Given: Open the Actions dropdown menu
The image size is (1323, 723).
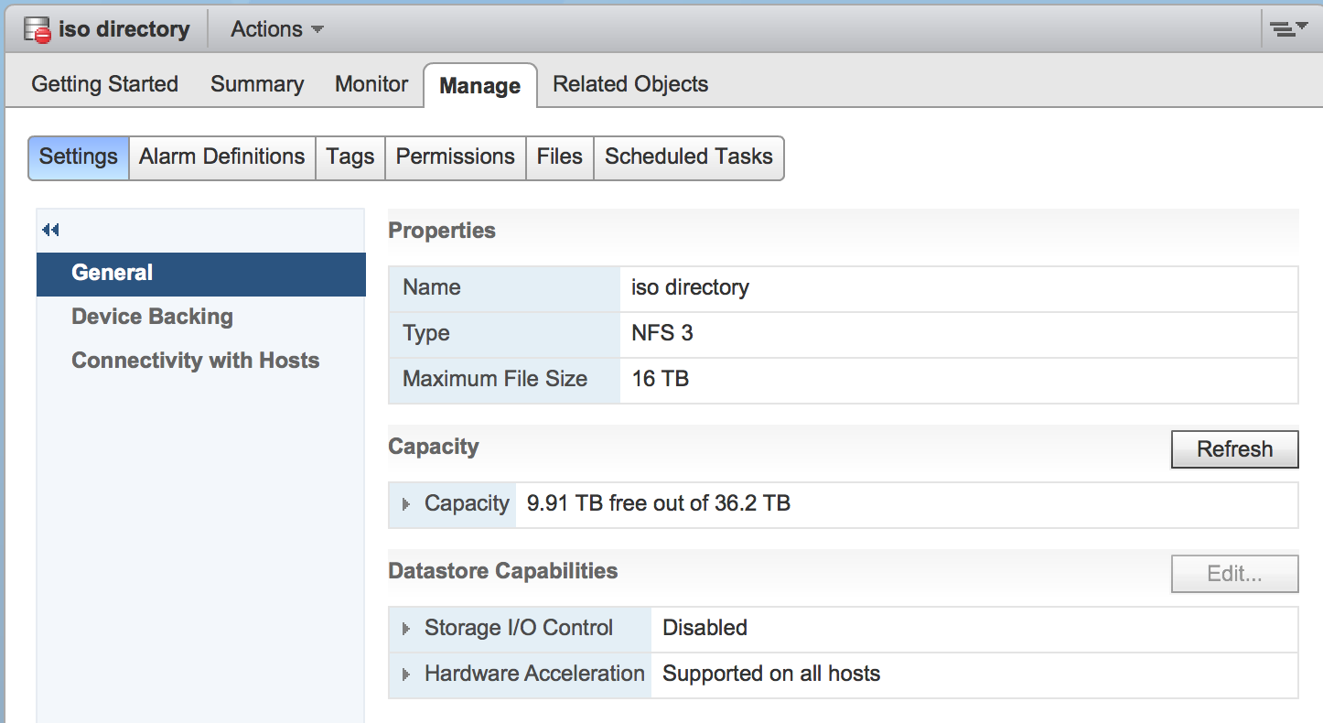Looking at the screenshot, I should coord(277,29).
